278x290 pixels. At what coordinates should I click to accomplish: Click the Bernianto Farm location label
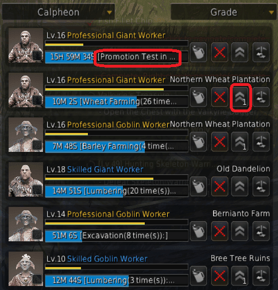coord(241,213)
